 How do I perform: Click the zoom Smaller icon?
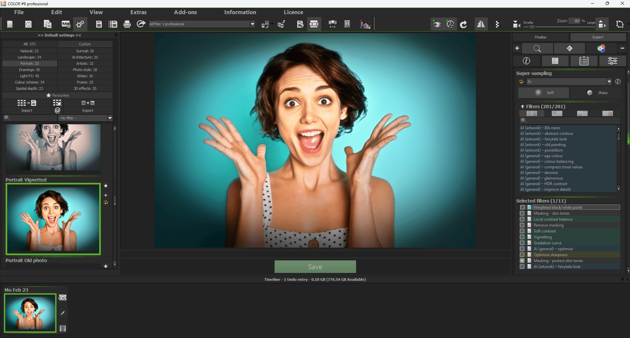coord(517,24)
